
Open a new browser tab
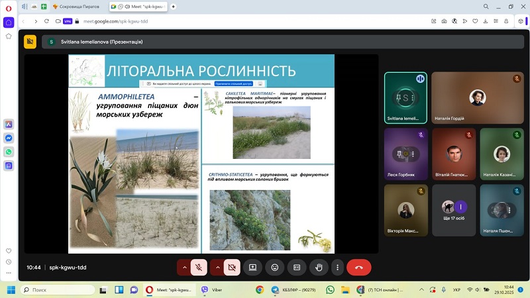pos(174,6)
